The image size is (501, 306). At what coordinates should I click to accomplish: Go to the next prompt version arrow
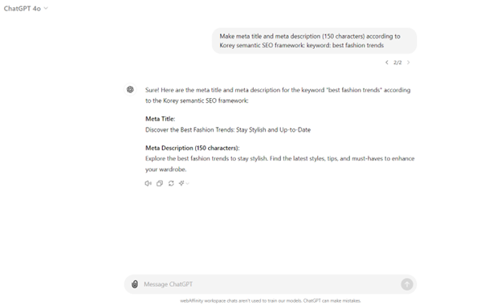(x=409, y=63)
